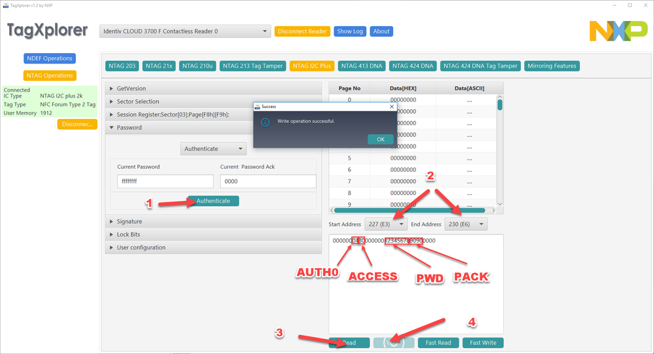Open the reader selection dropdown
The height and width of the screenshot is (354, 654).
pyautogui.click(x=185, y=31)
